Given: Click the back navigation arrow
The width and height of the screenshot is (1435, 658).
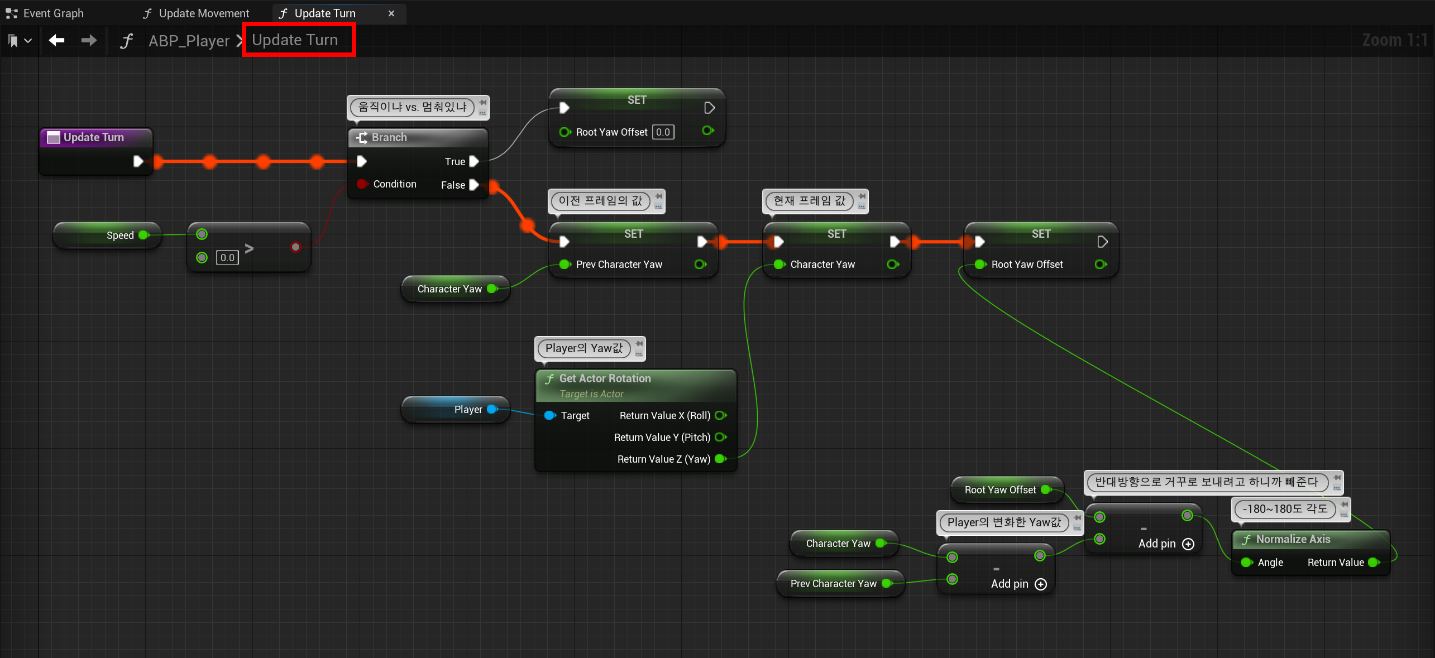Looking at the screenshot, I should click(56, 40).
